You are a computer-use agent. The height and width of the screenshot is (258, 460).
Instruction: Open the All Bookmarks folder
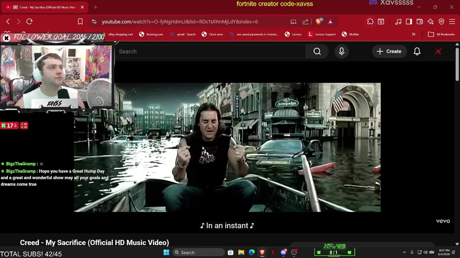point(441,34)
